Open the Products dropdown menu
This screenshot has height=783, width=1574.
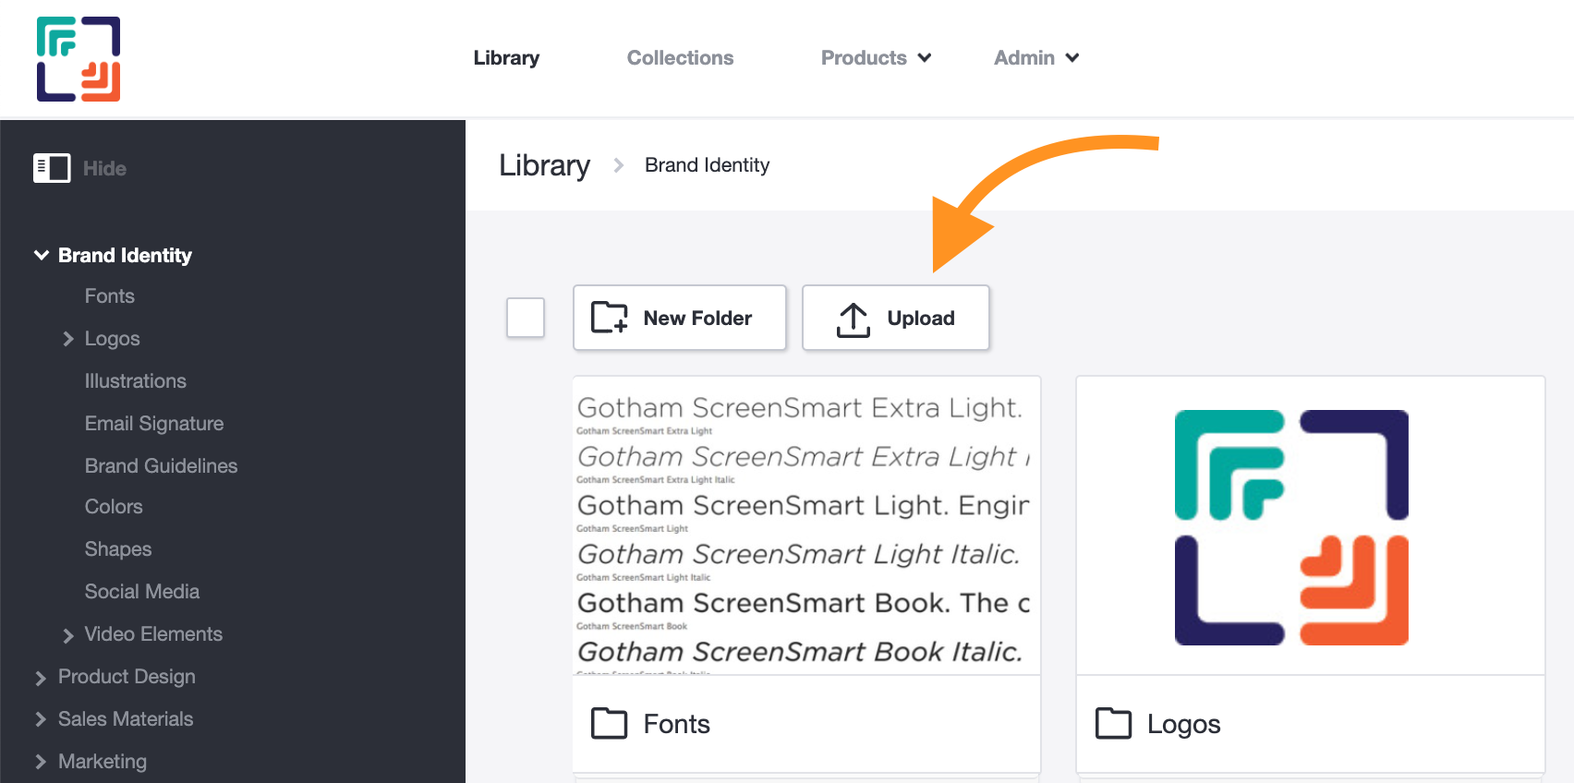876,57
